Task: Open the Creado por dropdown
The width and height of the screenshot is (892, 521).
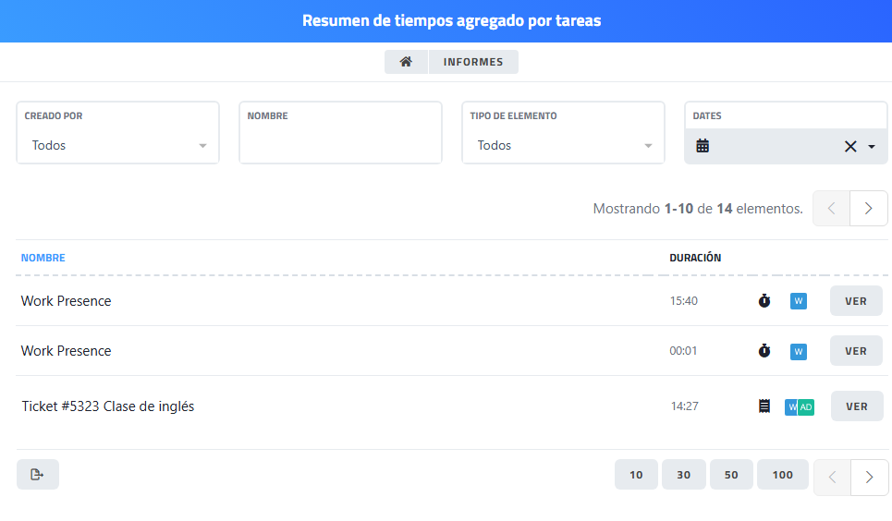Action: pyautogui.click(x=117, y=145)
